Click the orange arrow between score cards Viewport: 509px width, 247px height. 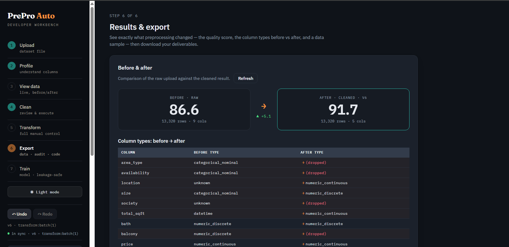[264, 106]
